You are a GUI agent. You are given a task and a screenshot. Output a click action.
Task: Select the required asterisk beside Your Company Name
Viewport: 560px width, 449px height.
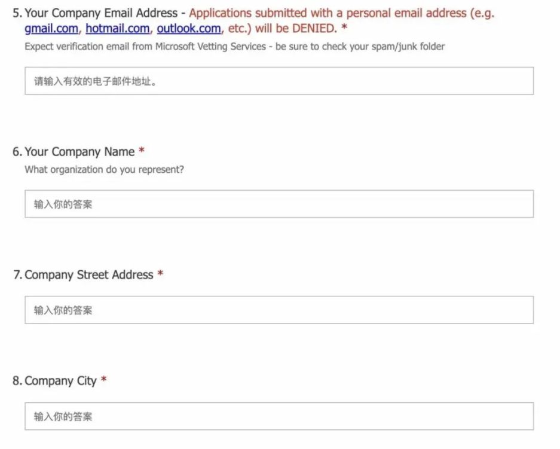coord(142,151)
